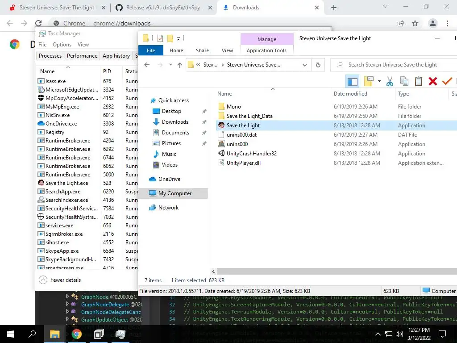Expand the GraphNodeDelegate tree item

[x=68, y=304]
